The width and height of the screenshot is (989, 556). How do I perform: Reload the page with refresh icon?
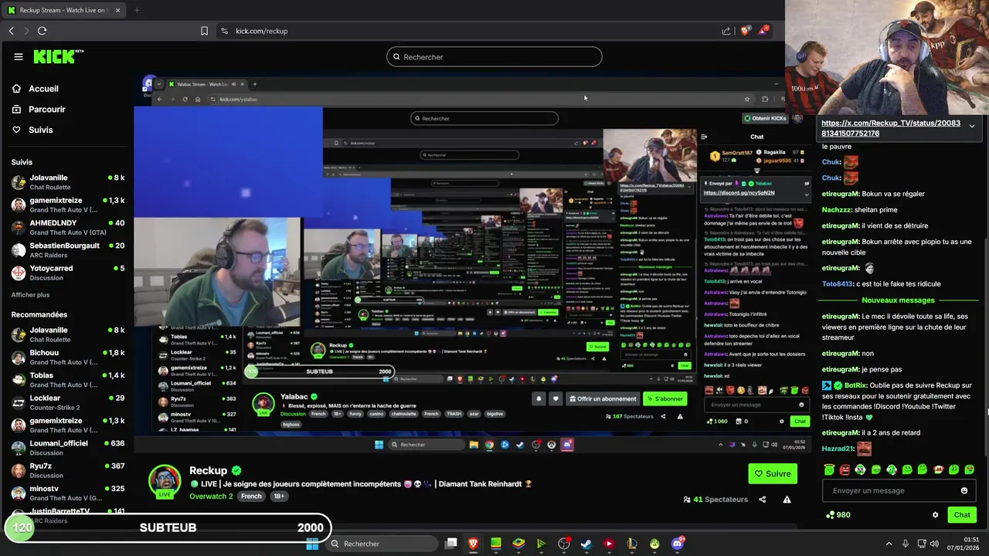42,31
